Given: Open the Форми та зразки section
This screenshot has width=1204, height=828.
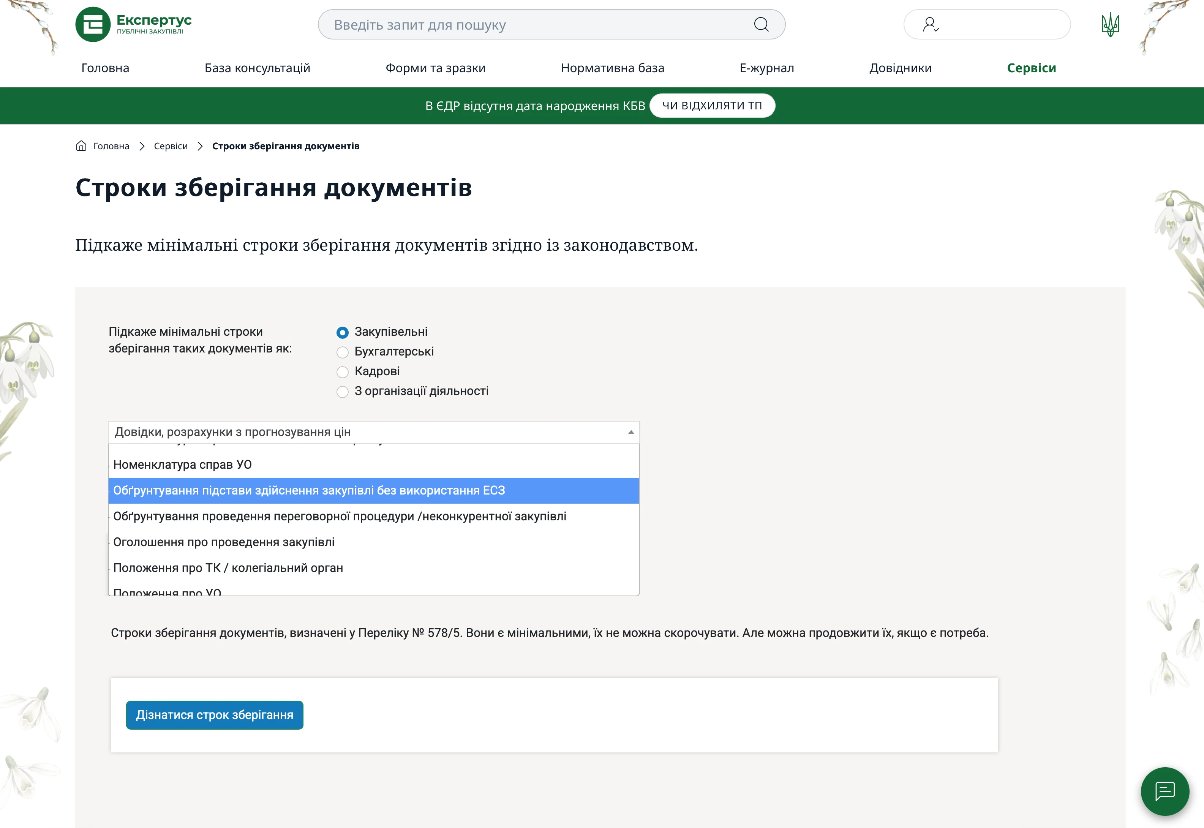Looking at the screenshot, I should [x=435, y=68].
